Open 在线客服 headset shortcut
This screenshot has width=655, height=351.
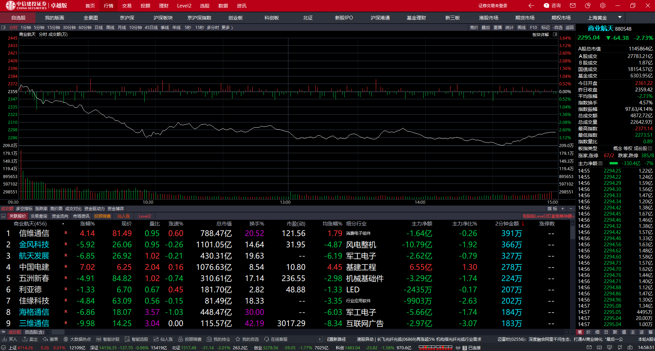[276, 339]
